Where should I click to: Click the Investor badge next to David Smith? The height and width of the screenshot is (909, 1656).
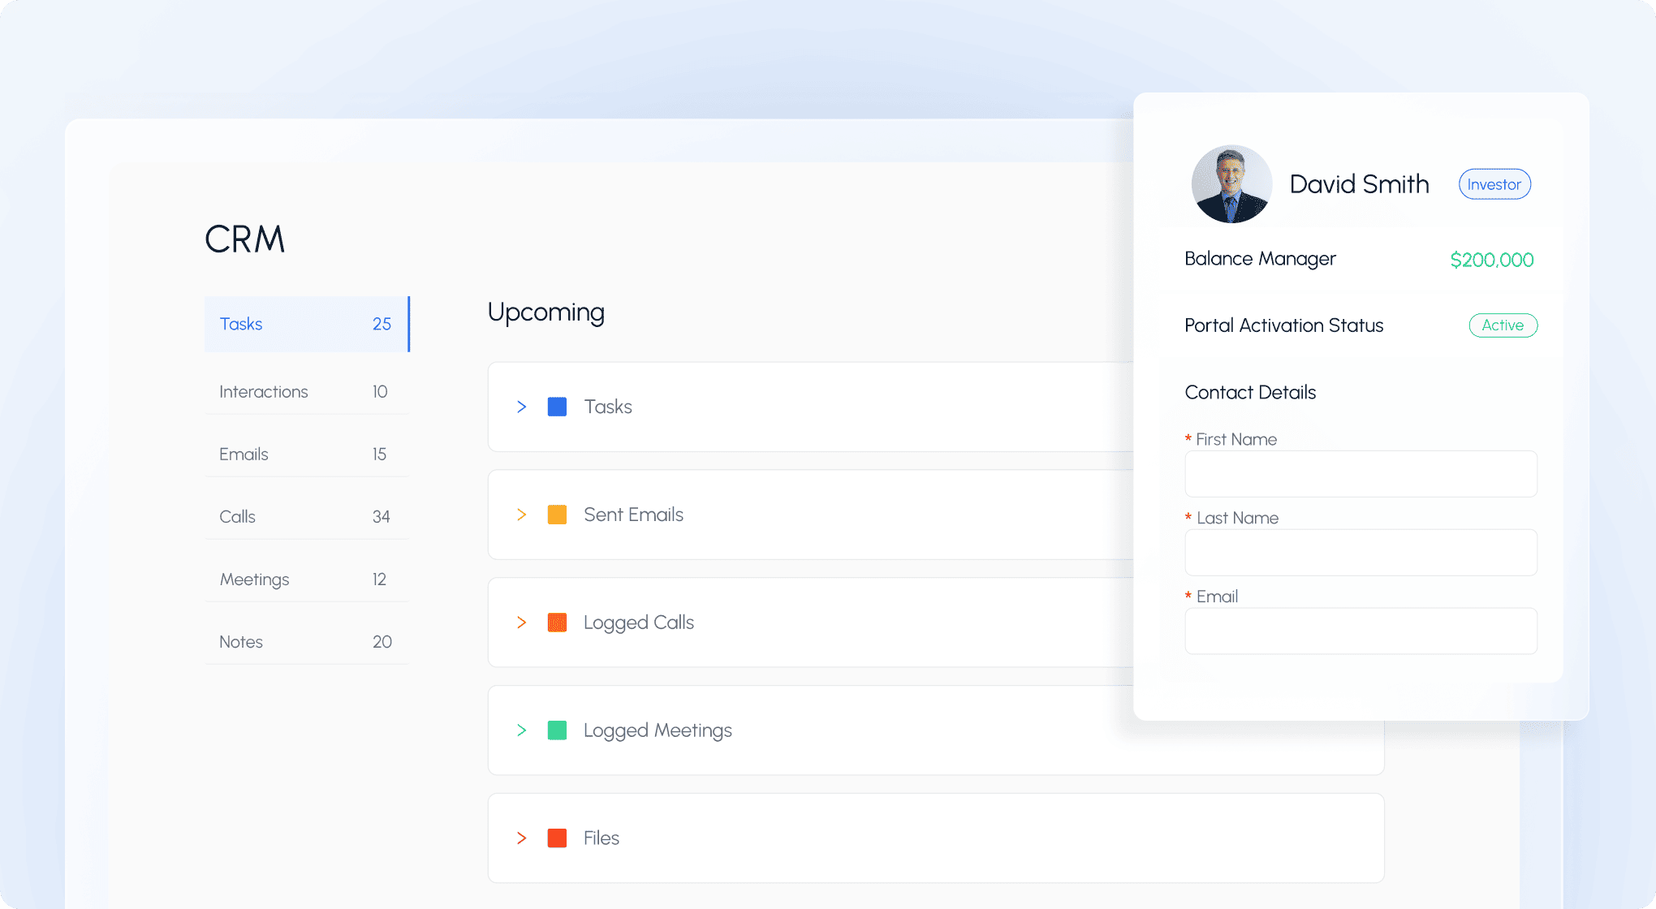[1494, 184]
